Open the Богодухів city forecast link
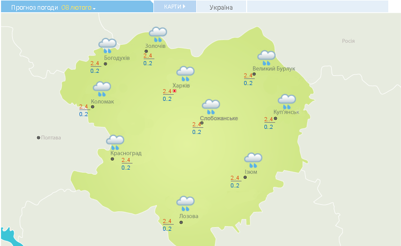 tap(117, 58)
